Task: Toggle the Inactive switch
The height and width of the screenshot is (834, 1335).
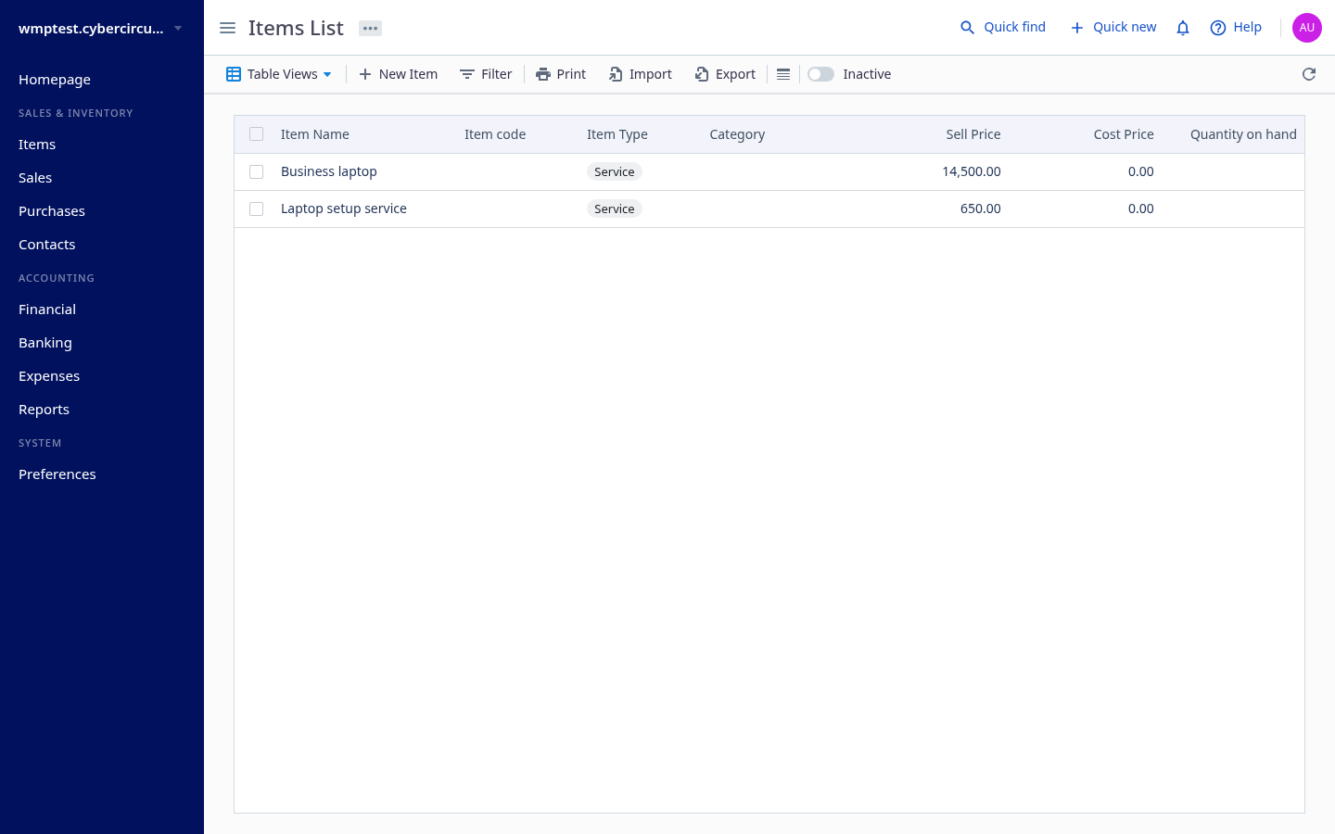Action: pos(820,74)
